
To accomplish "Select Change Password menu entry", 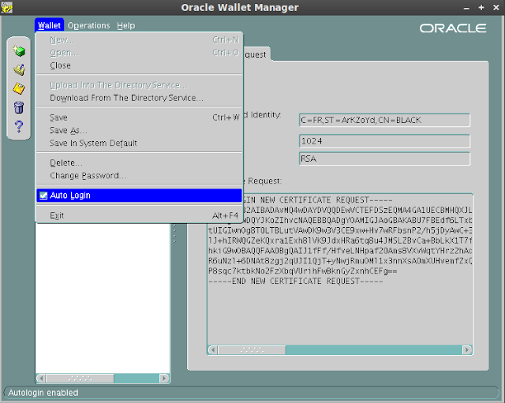I will 139,176.
